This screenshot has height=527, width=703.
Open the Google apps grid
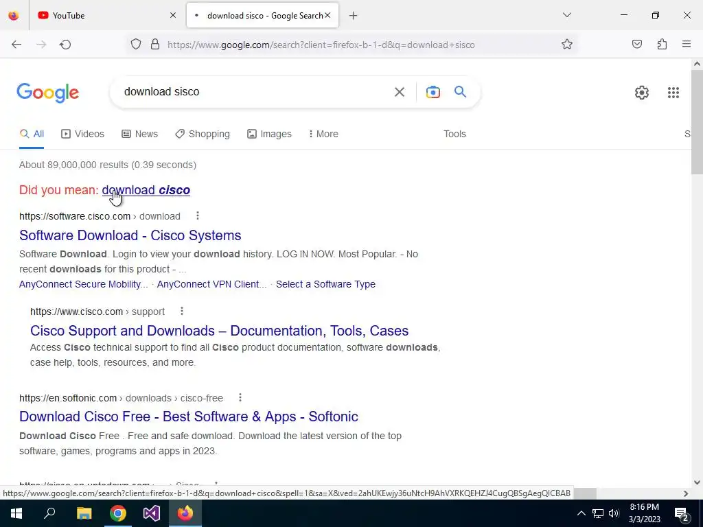tap(673, 93)
